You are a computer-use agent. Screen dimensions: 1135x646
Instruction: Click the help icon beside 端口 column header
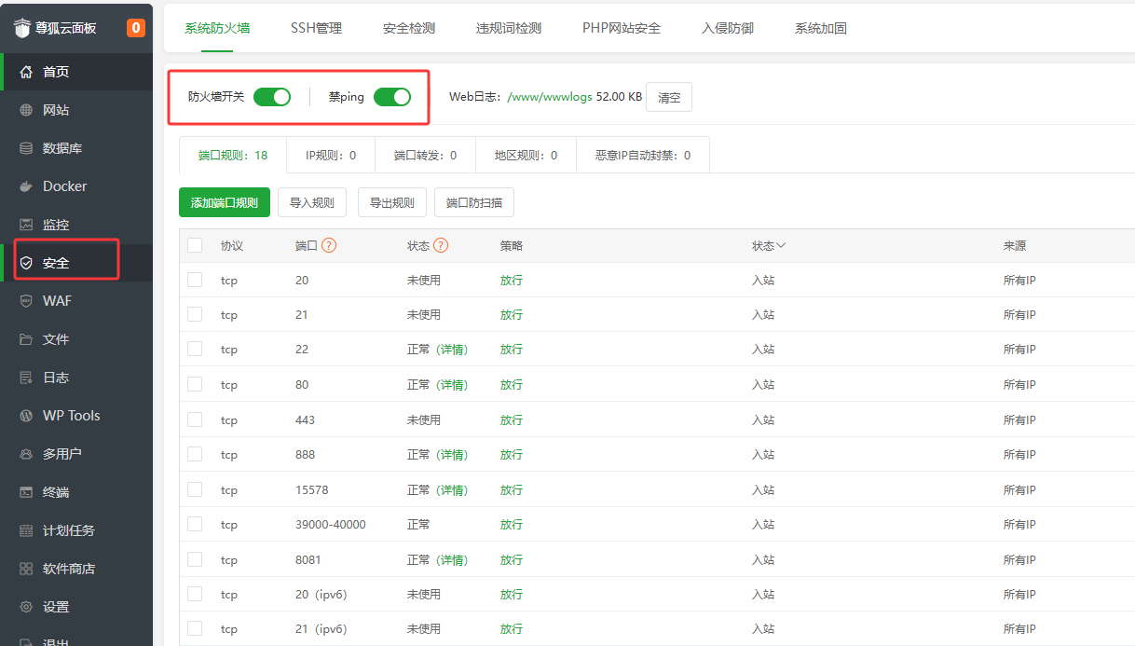pos(329,246)
